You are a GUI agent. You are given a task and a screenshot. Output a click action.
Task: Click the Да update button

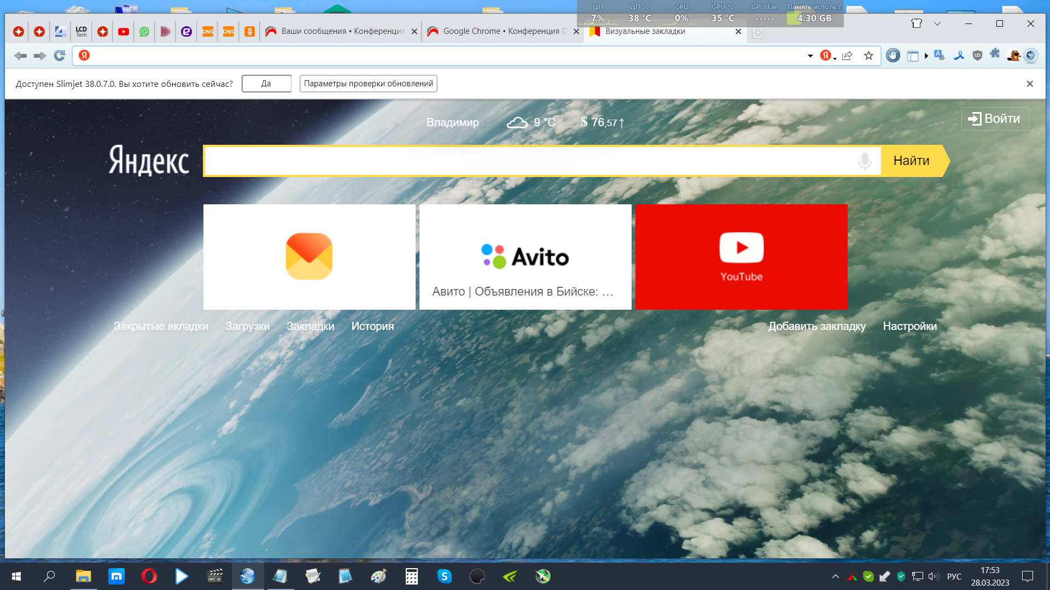266,84
